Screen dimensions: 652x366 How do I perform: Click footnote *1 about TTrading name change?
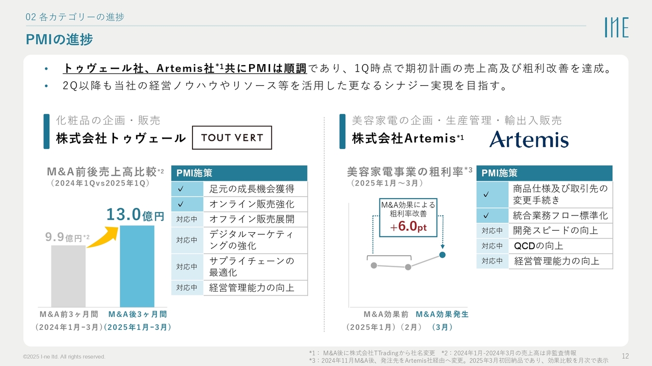372,352
